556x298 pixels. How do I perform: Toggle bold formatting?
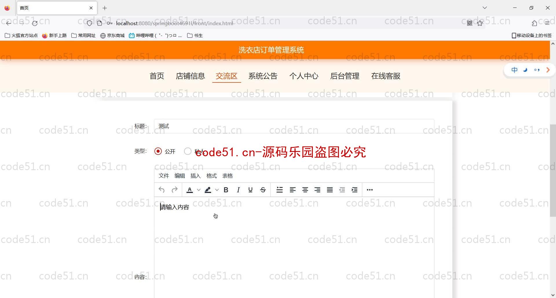[226, 190]
